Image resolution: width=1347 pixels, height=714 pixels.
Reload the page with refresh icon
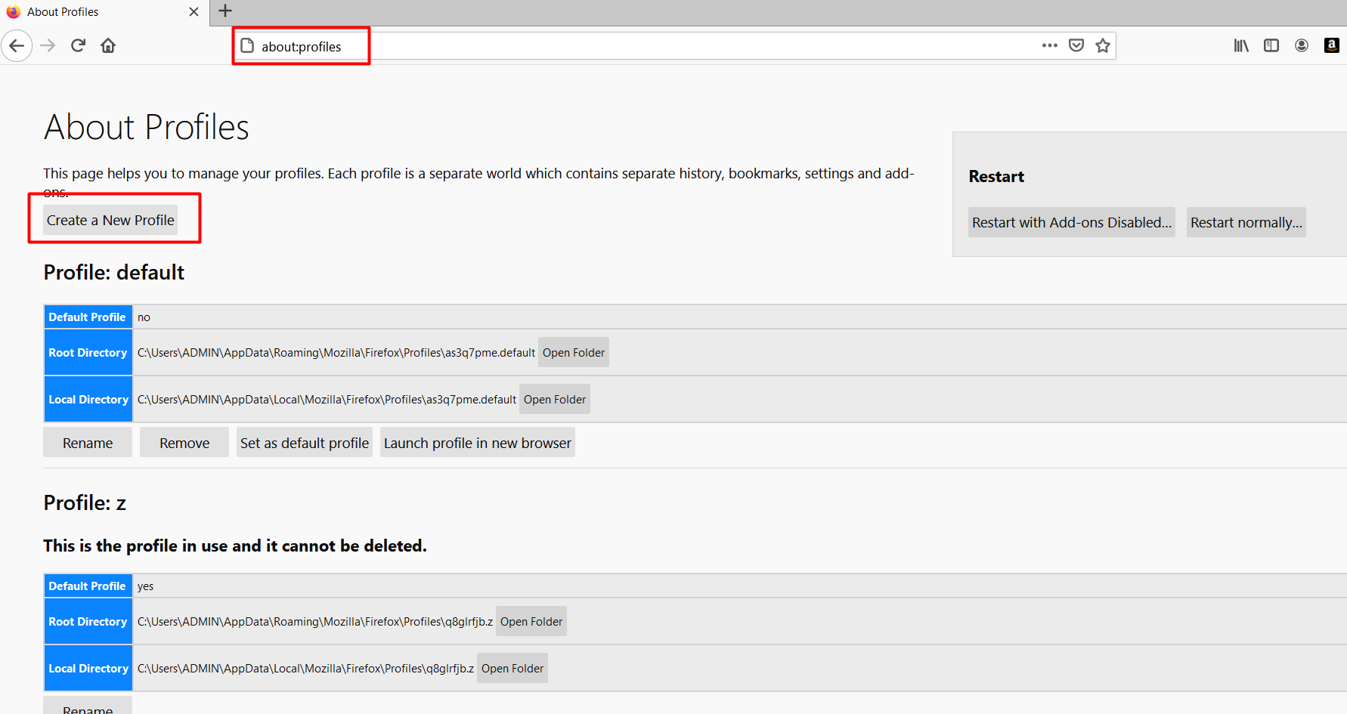[78, 46]
